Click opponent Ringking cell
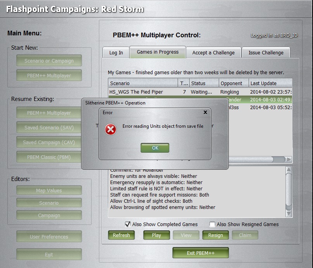This screenshot has width=313, height=268. (230, 92)
